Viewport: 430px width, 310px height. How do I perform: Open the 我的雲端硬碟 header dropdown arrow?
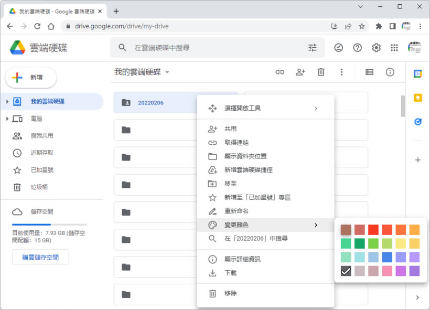click(x=167, y=72)
